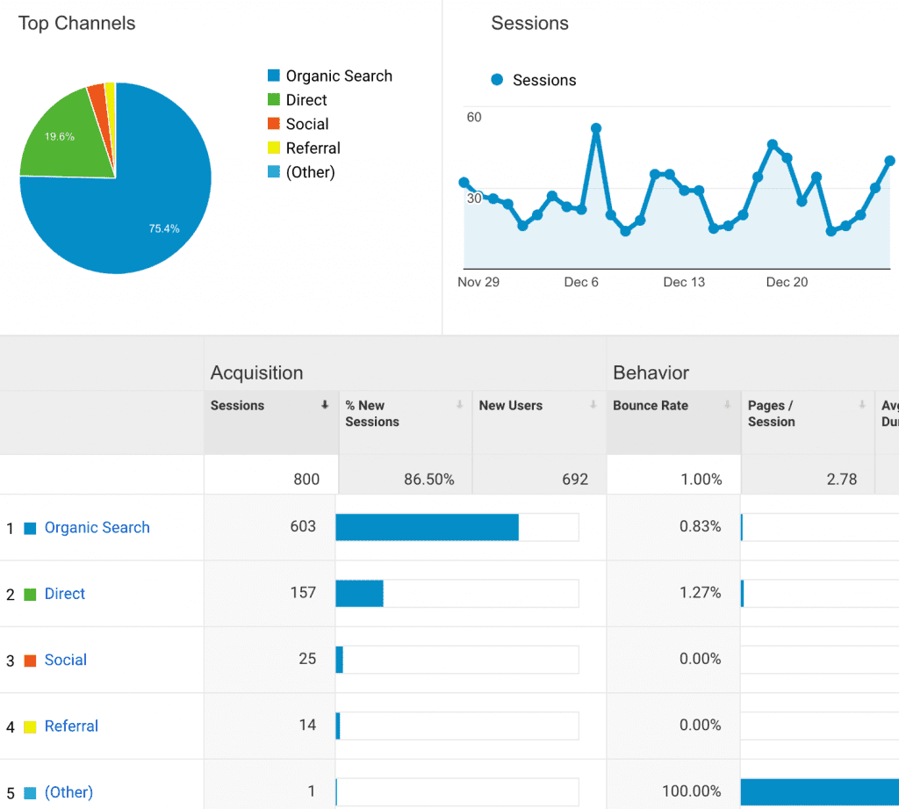The width and height of the screenshot is (899, 809).
Task: Click the green square next to row 2 Direct
Action: click(x=29, y=593)
